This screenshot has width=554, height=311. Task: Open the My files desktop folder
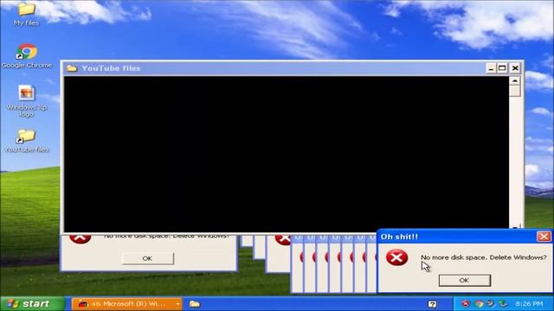click(26, 14)
